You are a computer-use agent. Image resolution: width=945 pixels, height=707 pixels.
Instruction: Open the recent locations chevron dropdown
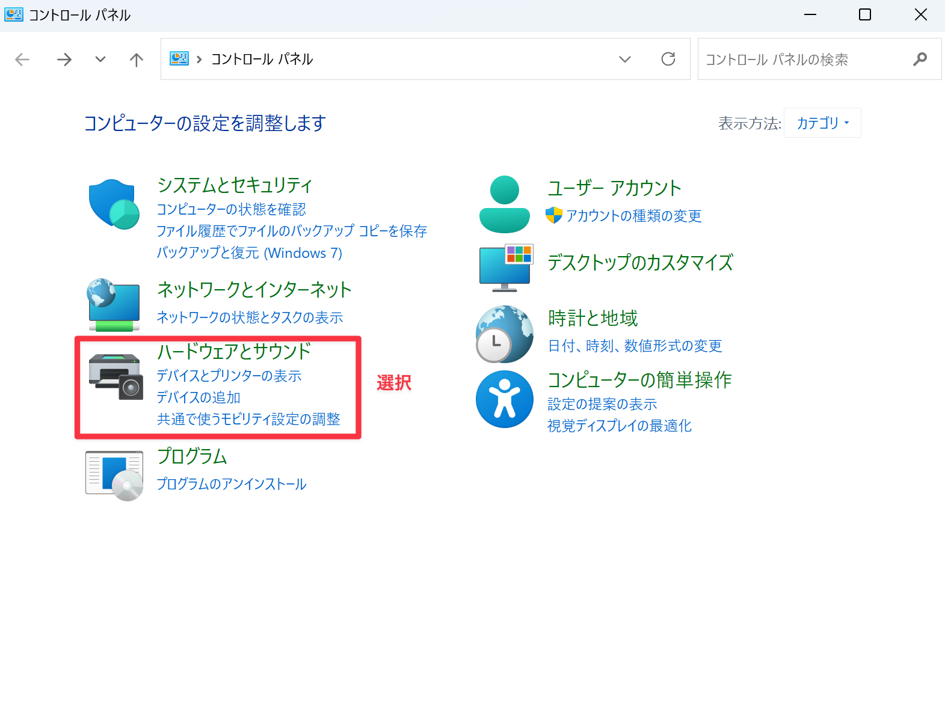(x=100, y=59)
